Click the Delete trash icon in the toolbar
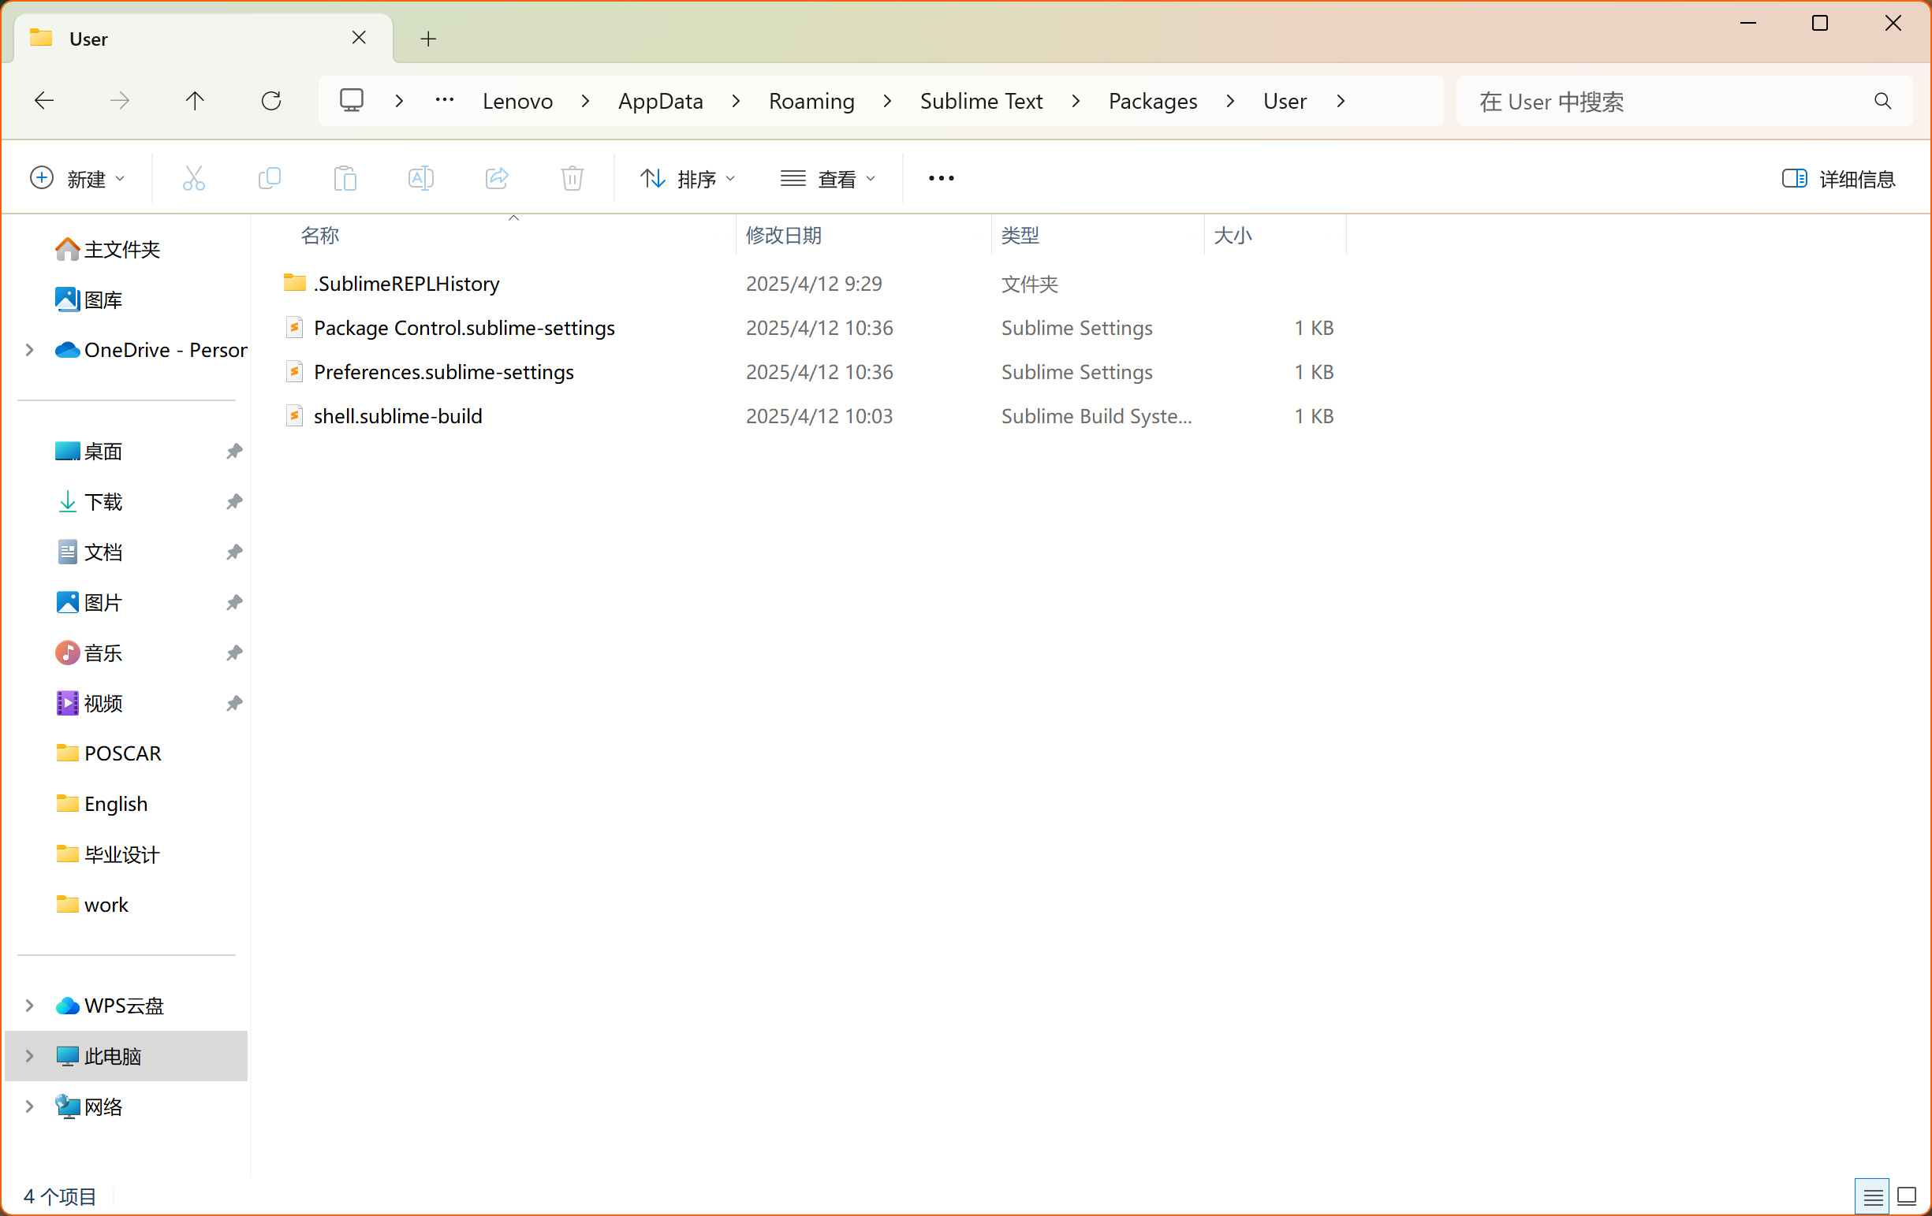Viewport: 1932px width, 1216px height. click(572, 178)
